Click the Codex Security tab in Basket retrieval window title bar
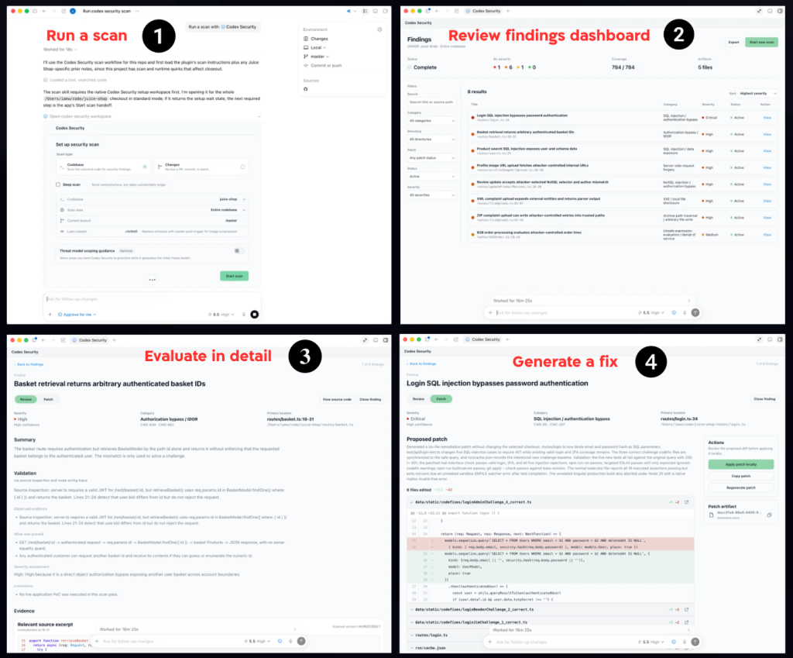793x658 pixels. [90, 340]
